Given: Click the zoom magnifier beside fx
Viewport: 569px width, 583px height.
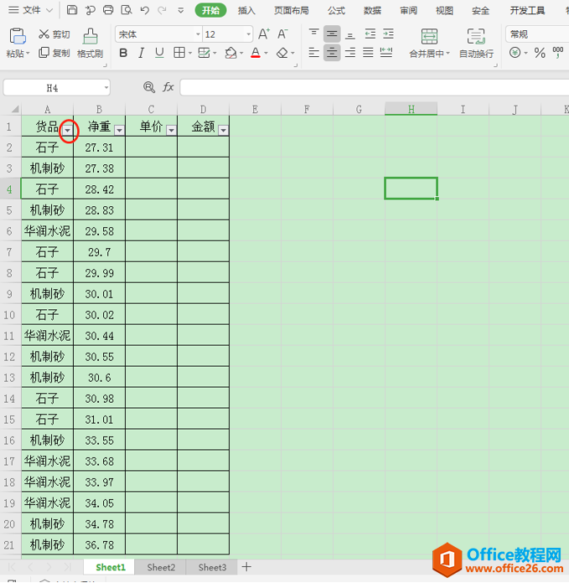Looking at the screenshot, I should pos(149,87).
